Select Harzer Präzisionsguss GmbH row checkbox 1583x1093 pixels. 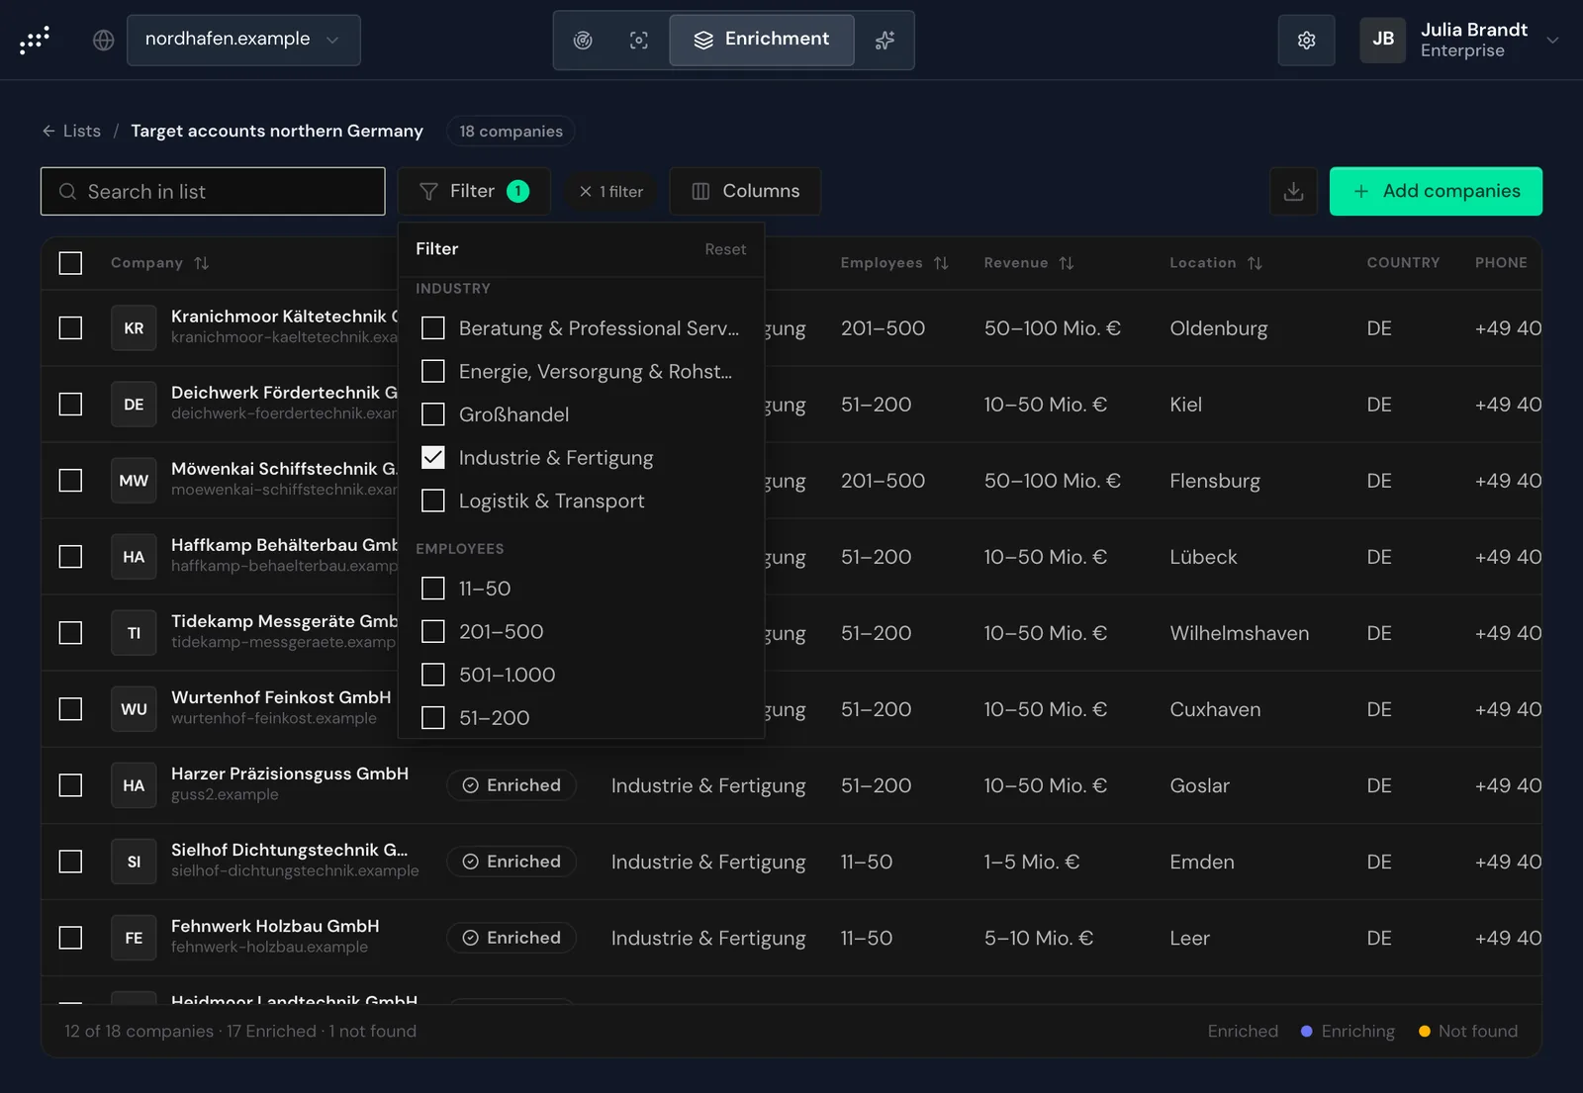[x=70, y=785]
